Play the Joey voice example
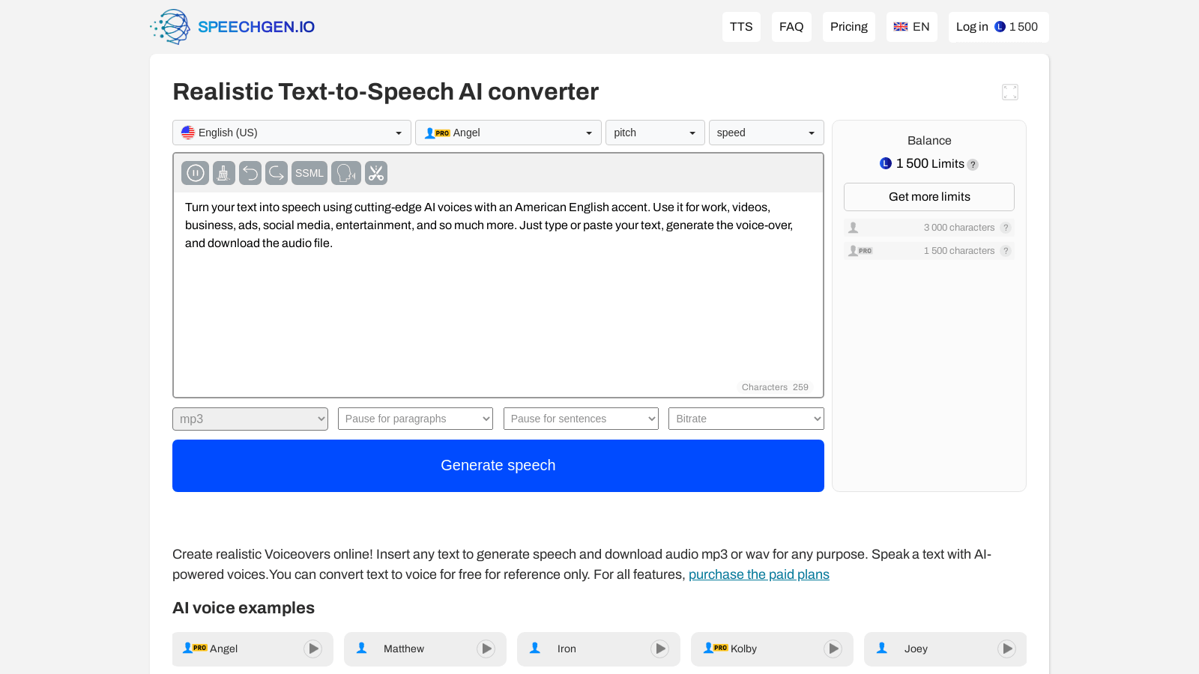The width and height of the screenshot is (1199, 674). pos(1007,649)
